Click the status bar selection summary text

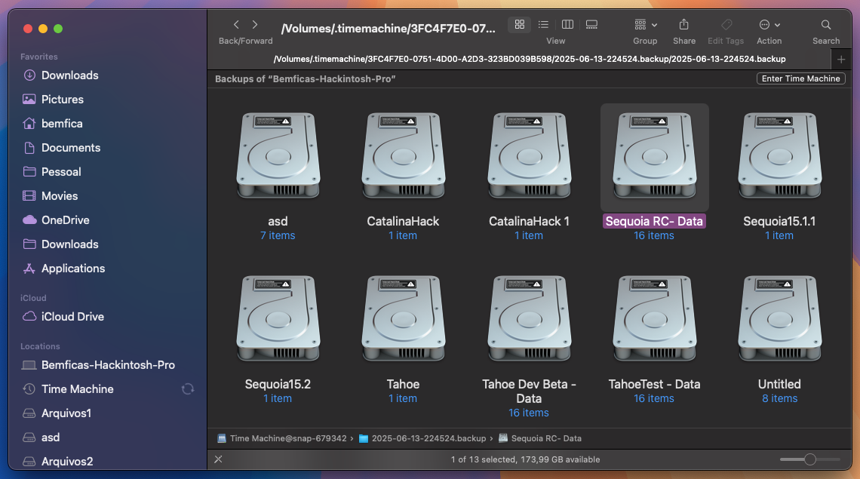(x=526, y=459)
